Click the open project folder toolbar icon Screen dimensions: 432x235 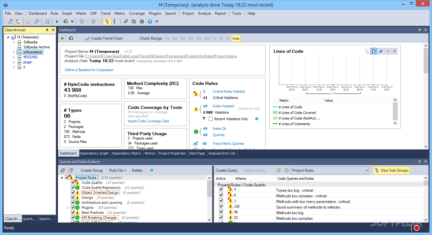18,22
